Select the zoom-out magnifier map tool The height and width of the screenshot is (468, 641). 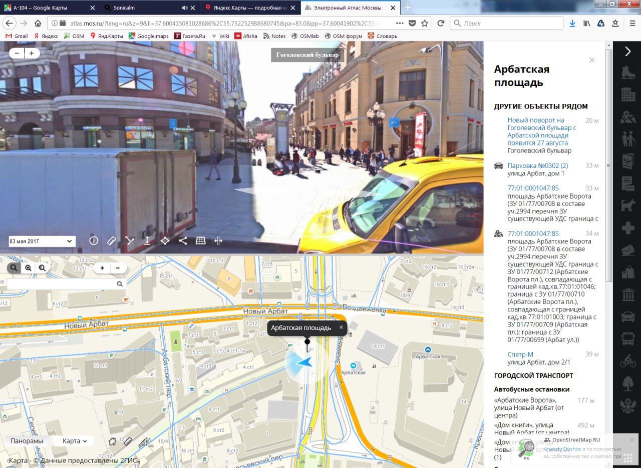pos(42,268)
